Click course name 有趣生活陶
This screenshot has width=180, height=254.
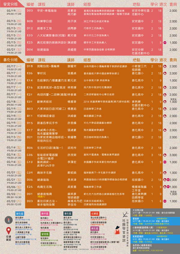[x=44, y=187]
